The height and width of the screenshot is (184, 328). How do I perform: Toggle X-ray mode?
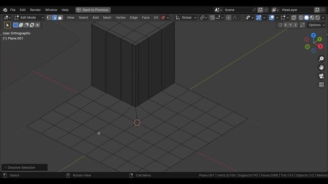point(294,18)
